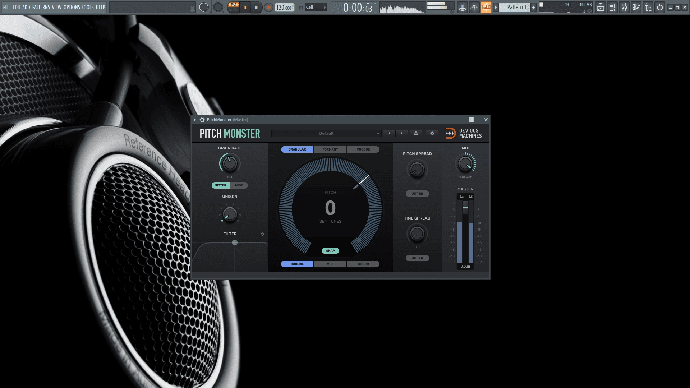Image resolution: width=690 pixels, height=388 pixels.
Task: Toggle the Time Spread JITTER button
Action: click(x=417, y=258)
